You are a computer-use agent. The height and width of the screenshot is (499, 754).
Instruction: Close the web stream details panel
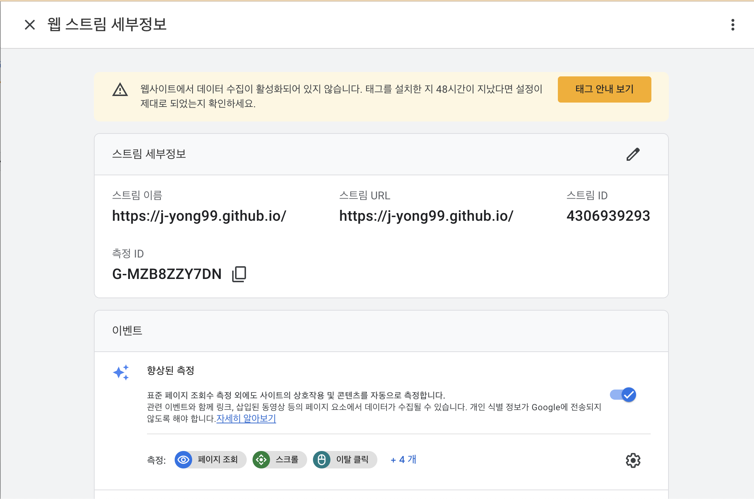[30, 25]
